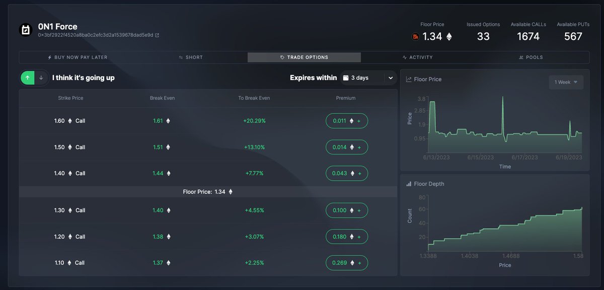Click 'I think it's going up' label
Image resolution: width=604 pixels, height=290 pixels.
click(84, 78)
